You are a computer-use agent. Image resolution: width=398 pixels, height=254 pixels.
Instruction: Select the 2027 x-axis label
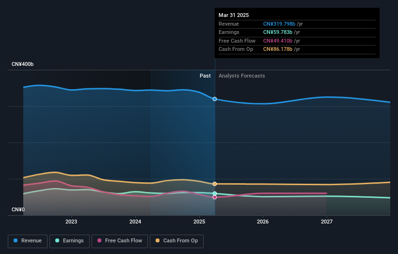[327, 222]
